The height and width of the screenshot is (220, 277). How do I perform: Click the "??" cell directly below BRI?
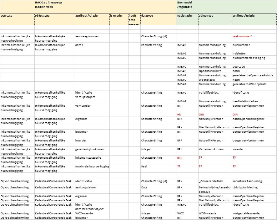tap(179, 166)
